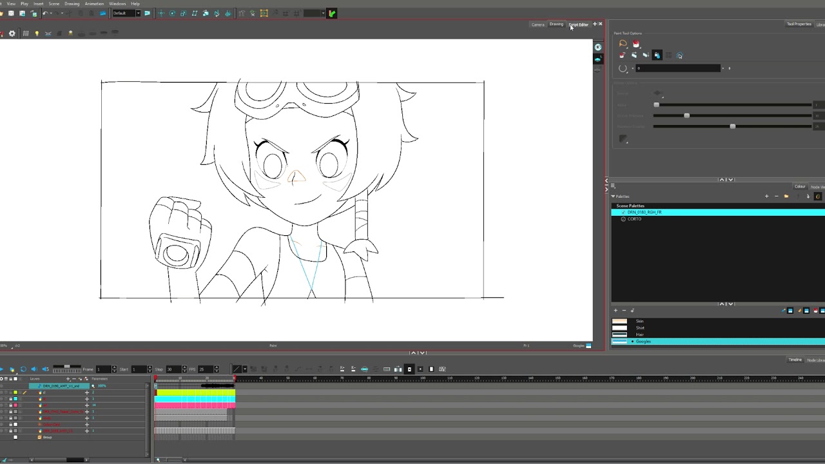This screenshot has height=464, width=825.
Task: Switch to the Drawing tab
Action: 556,24
